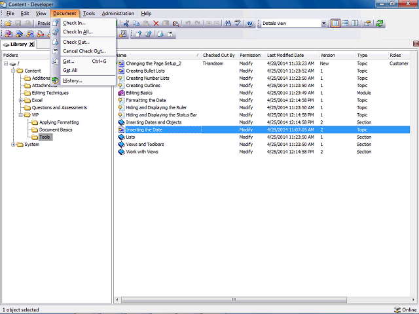This screenshot has height=314, width=419.
Task: Select the Tools folder in tree
Action: [x=45, y=137]
